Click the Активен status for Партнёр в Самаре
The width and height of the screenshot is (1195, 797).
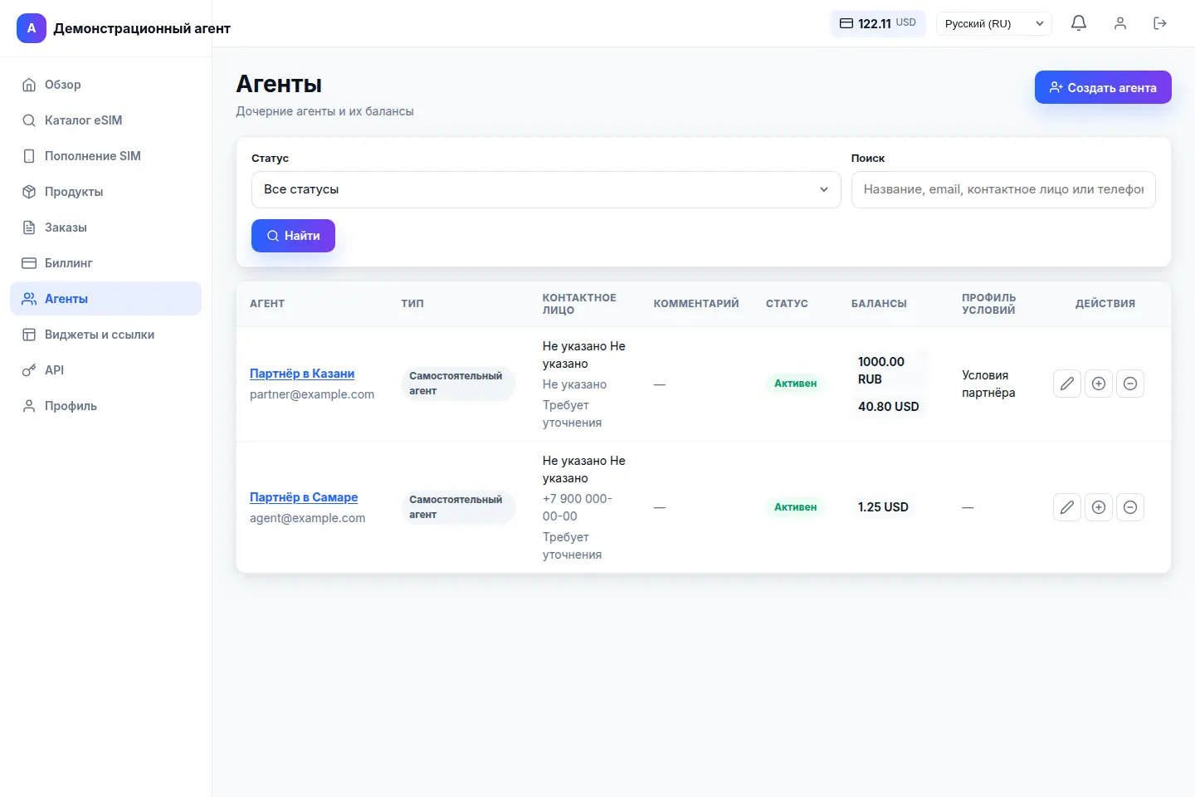(x=795, y=507)
